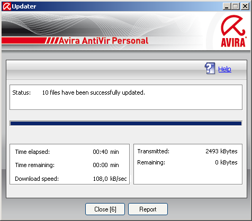Click the Time elapsed value
The width and height of the screenshot is (252, 221).
coord(106,152)
